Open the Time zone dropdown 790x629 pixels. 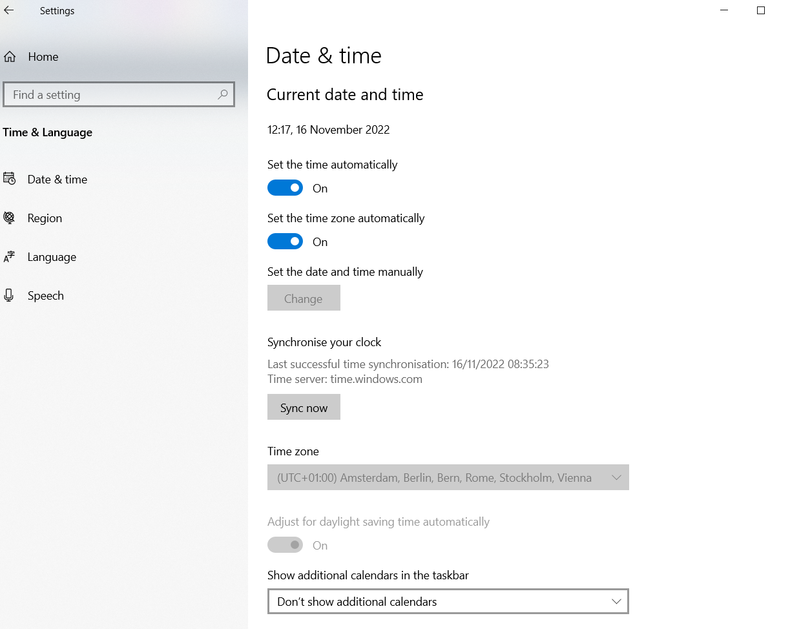click(448, 477)
